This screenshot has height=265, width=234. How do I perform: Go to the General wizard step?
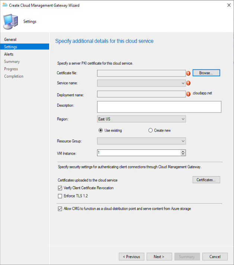pos(10,39)
